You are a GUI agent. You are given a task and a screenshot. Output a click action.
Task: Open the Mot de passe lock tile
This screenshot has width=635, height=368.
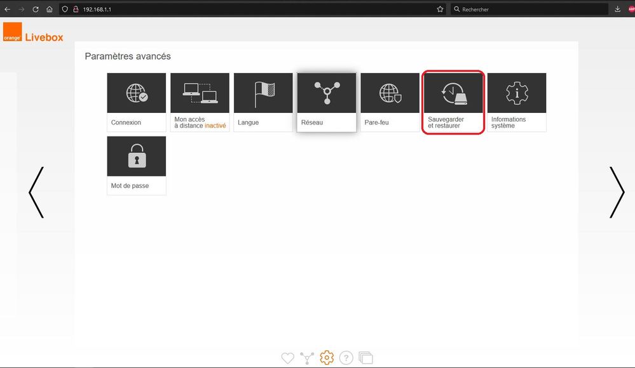(x=136, y=165)
